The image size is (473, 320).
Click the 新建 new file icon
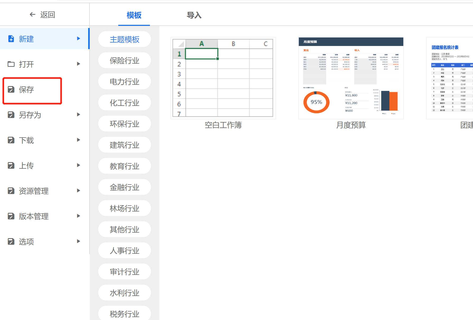[x=11, y=39]
